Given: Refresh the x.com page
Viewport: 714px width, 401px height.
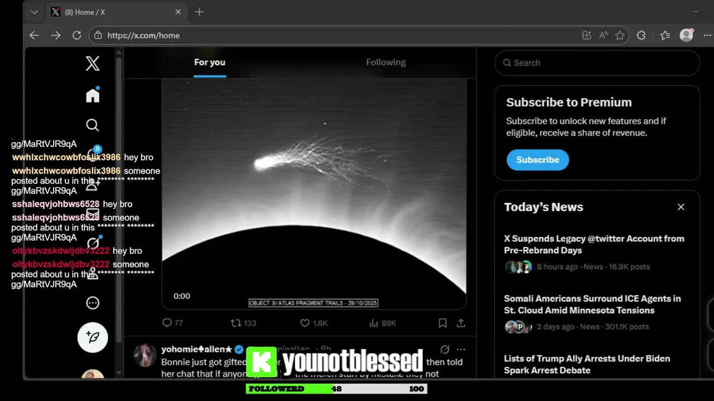Looking at the screenshot, I should pyautogui.click(x=77, y=35).
